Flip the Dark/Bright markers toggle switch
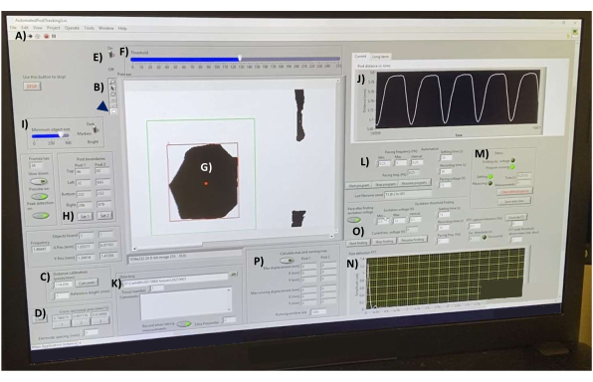This screenshot has width=593, height=382. (x=97, y=129)
